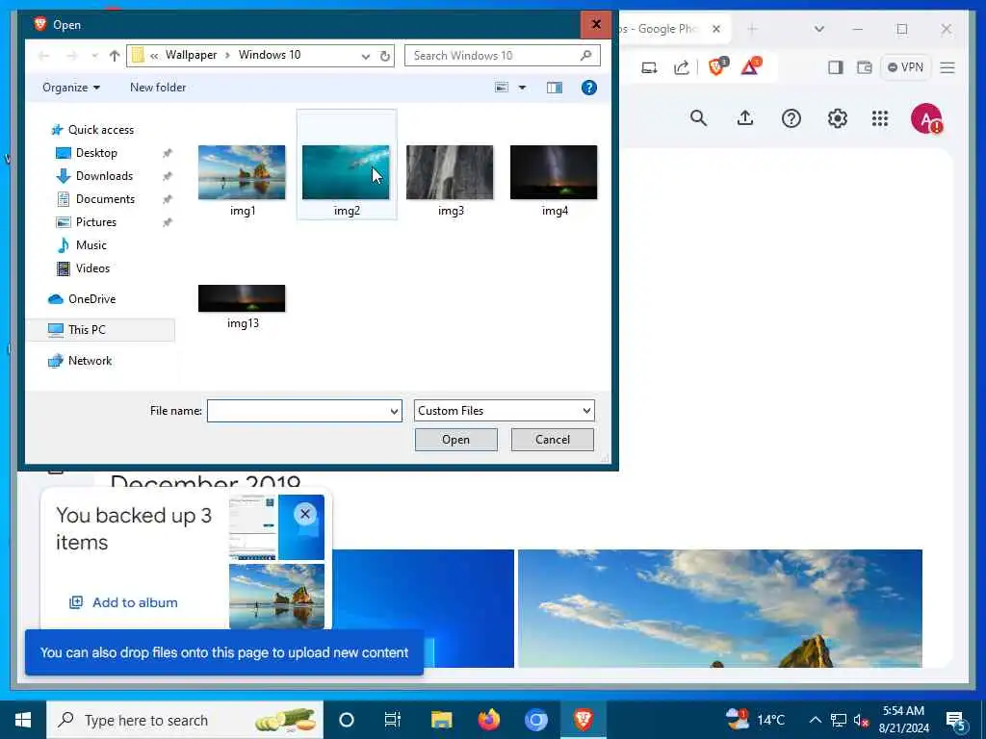Viewport: 986px width, 739px height.
Task: Open Google Photos settings gear
Action: tap(837, 118)
